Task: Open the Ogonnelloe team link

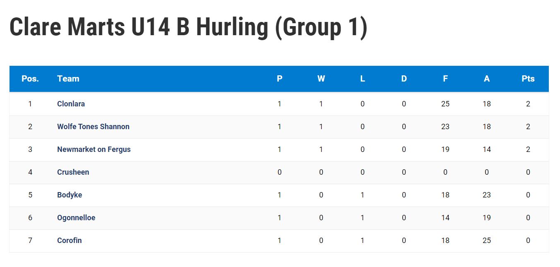Action: (x=76, y=218)
